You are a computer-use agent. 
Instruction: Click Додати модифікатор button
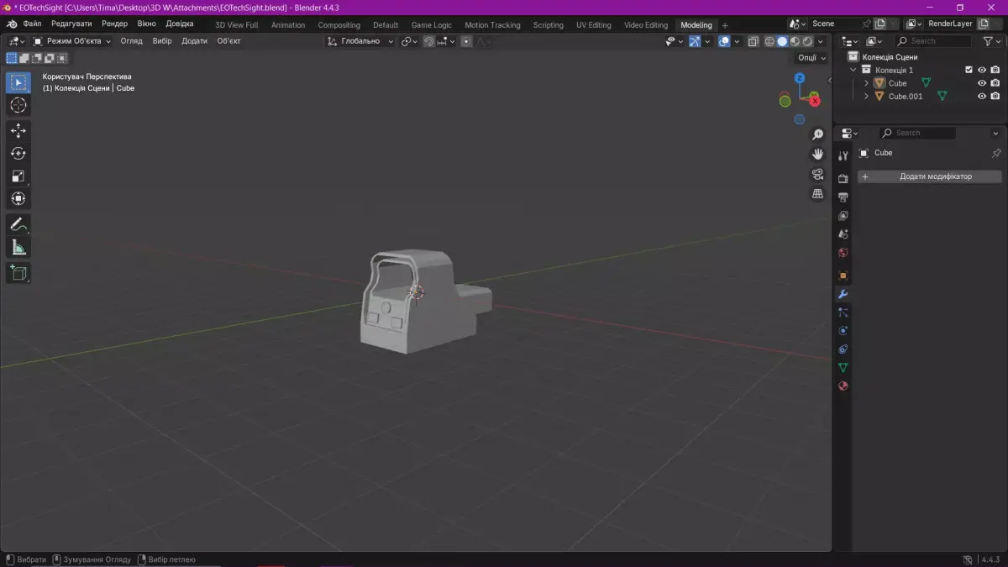(x=930, y=176)
